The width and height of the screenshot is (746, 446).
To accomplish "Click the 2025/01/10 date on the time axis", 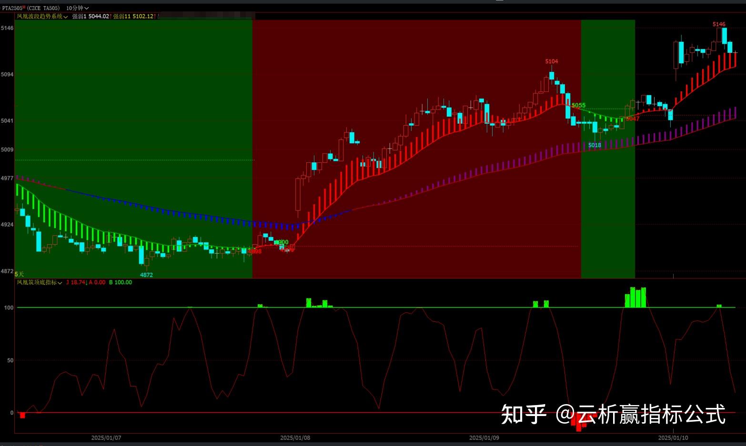I will click(673, 438).
